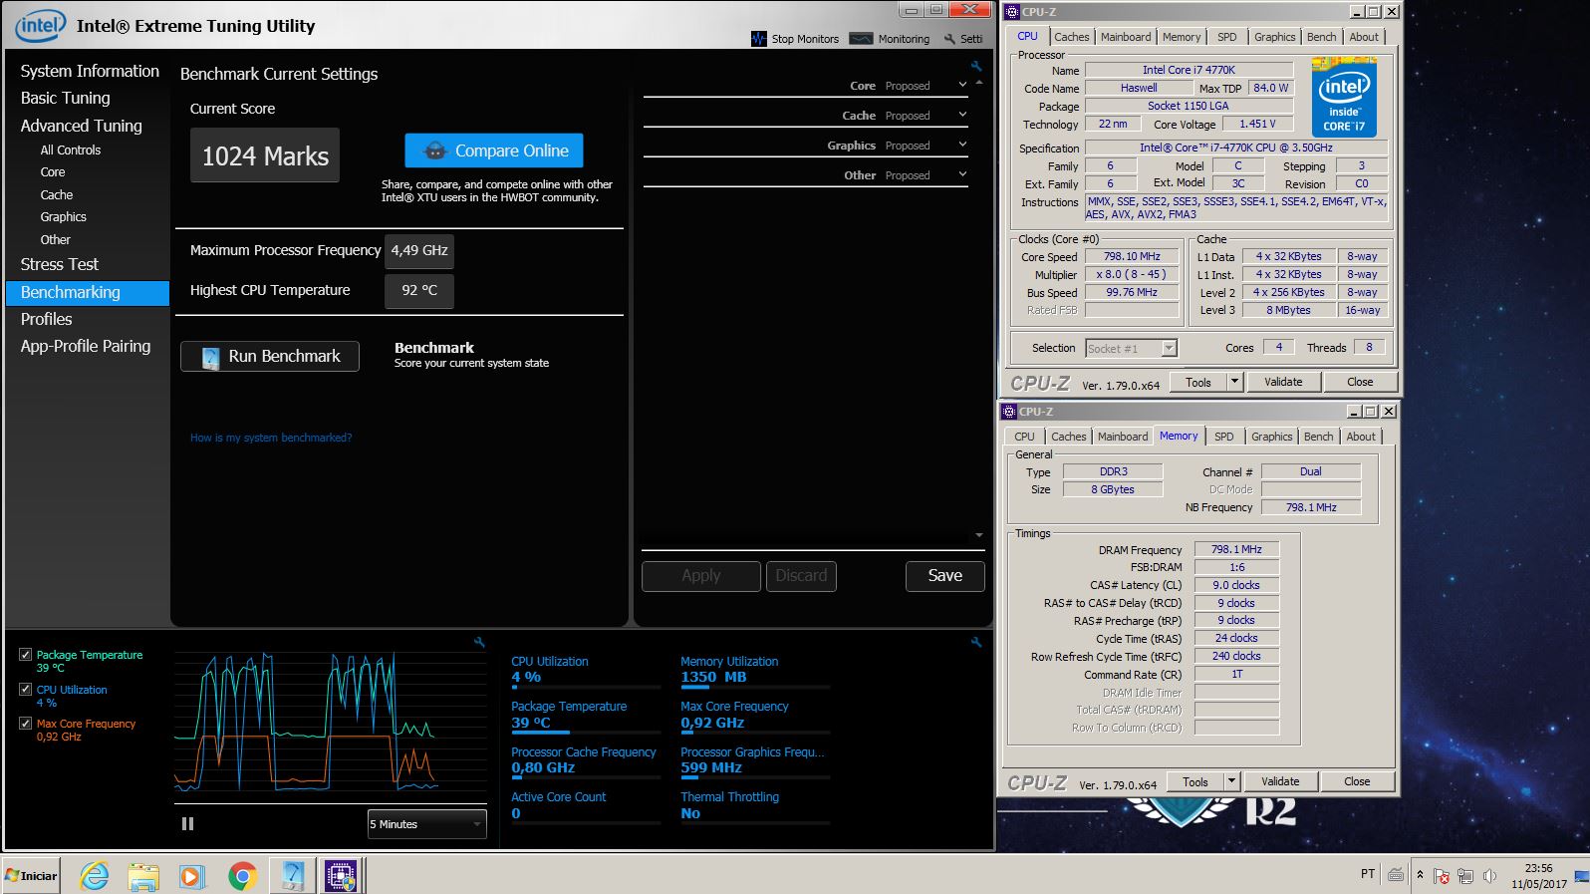This screenshot has width=1590, height=894.
Task: Open System Information section
Action: pyautogui.click(x=90, y=71)
